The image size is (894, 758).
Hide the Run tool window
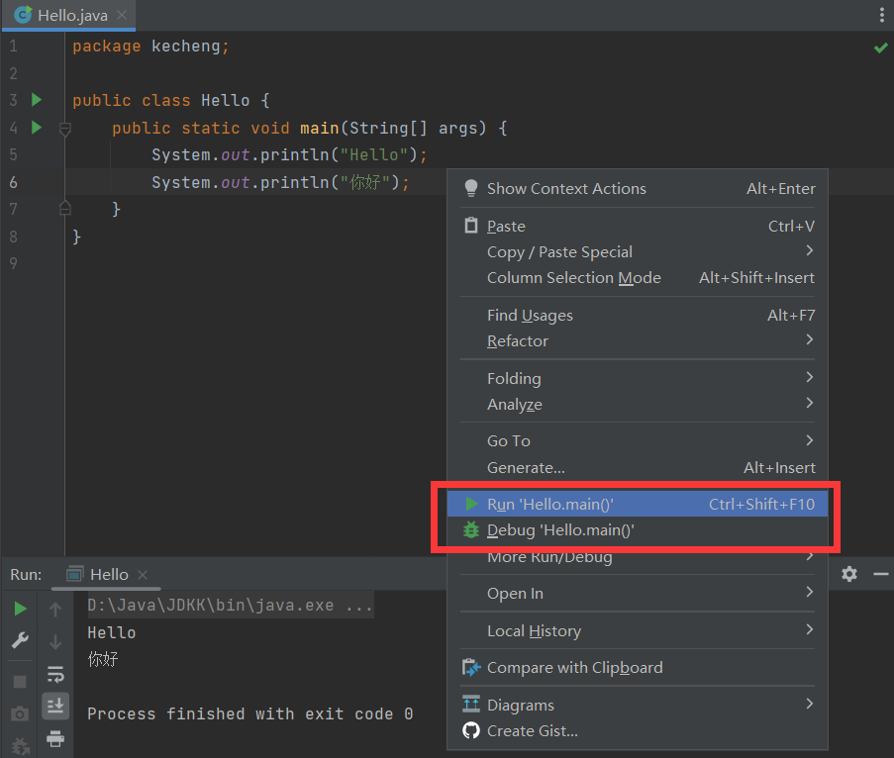[x=877, y=574]
